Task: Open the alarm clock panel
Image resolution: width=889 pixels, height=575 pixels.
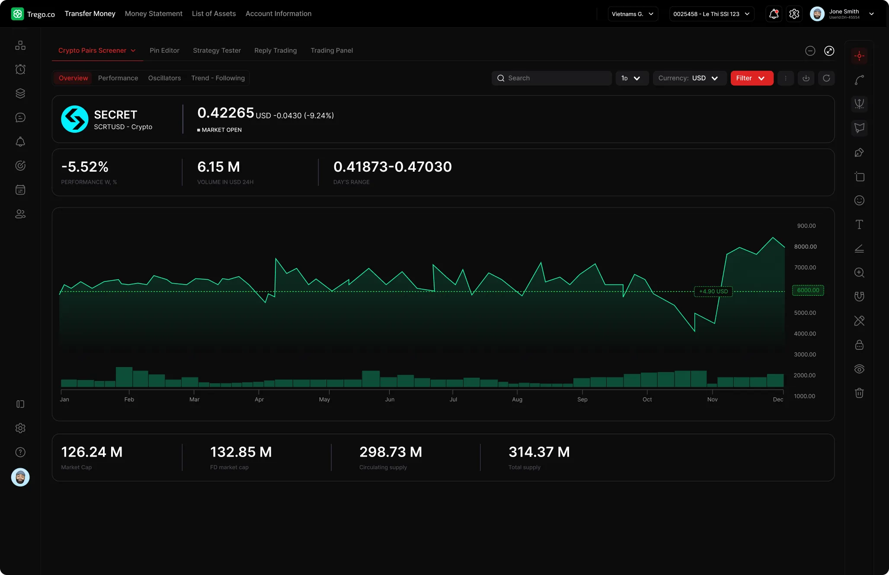Action: 20,69
